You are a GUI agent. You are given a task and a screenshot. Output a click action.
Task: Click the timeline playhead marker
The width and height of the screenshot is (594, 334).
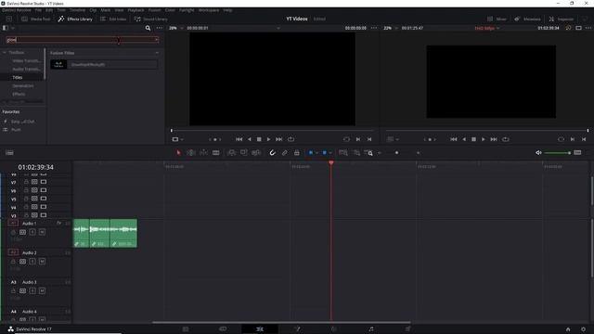(331, 163)
